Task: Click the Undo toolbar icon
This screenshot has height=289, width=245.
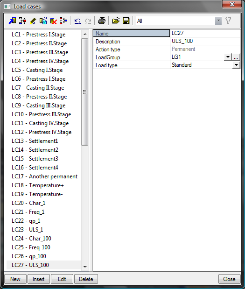Action: (x=77, y=21)
